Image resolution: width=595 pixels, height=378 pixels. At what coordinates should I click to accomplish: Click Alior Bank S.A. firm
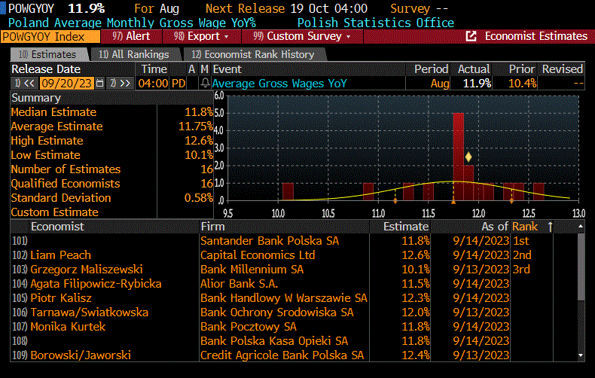[x=239, y=284]
